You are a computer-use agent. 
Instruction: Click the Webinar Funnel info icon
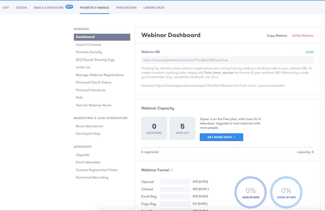(x=172, y=170)
